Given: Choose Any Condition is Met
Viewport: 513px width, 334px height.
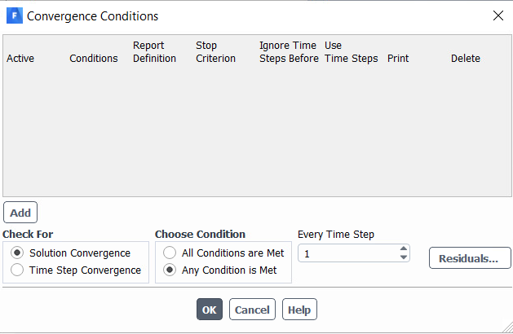Looking at the screenshot, I should coord(170,270).
